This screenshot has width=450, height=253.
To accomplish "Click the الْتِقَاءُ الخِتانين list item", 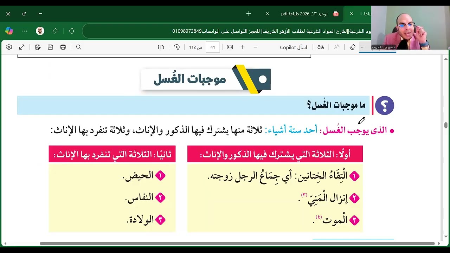I will (x=283, y=176).
